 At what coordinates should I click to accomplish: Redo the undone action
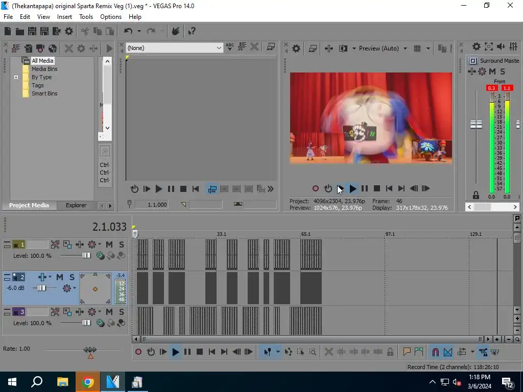[151, 31]
